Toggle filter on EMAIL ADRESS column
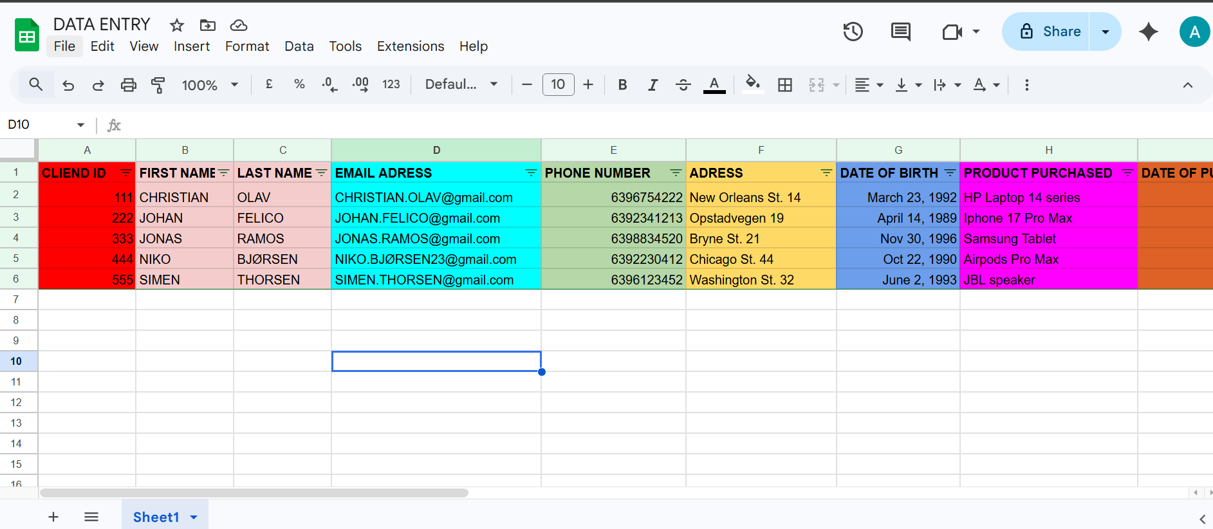1213x529 pixels. pyautogui.click(x=531, y=173)
